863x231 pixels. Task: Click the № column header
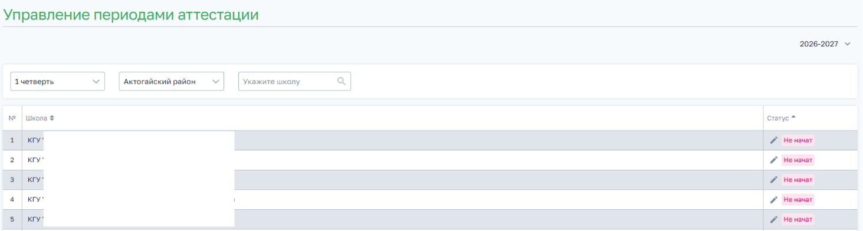[12, 118]
